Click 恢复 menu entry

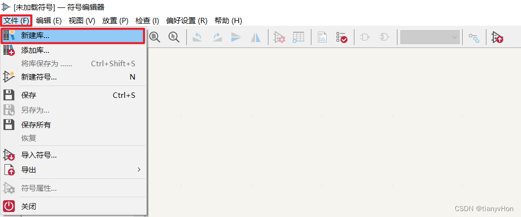pos(74,138)
